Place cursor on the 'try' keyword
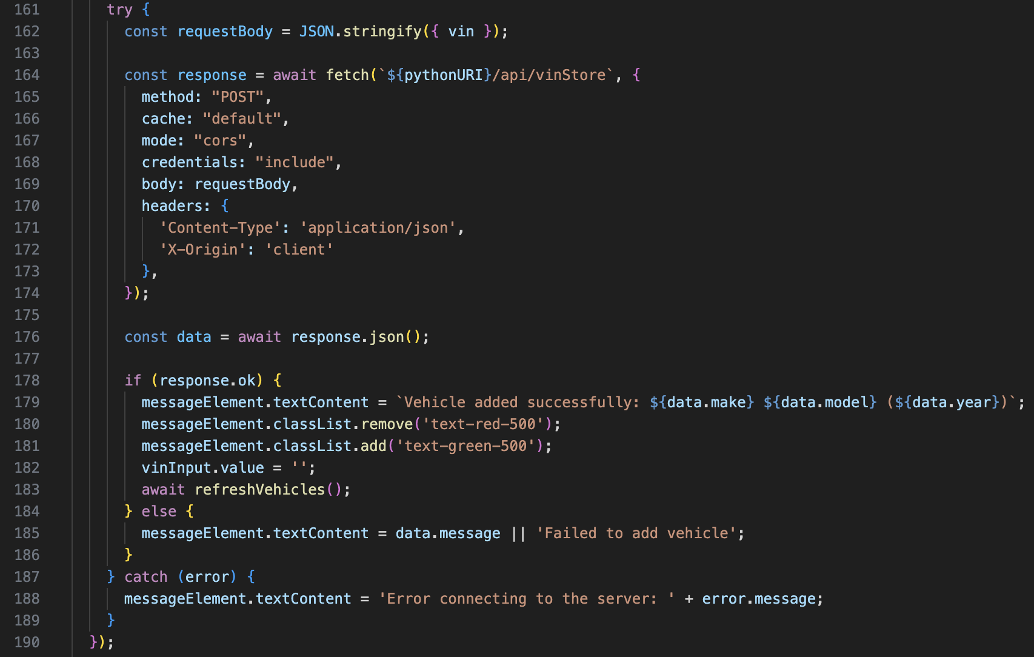 click(119, 10)
